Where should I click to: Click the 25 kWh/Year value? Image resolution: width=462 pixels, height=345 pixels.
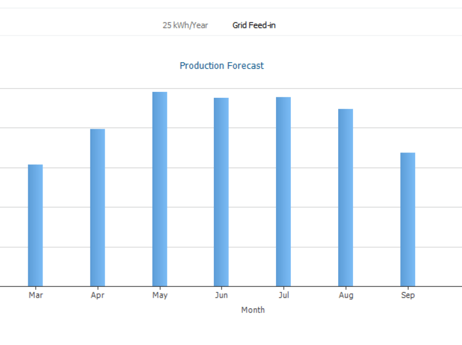pos(185,25)
